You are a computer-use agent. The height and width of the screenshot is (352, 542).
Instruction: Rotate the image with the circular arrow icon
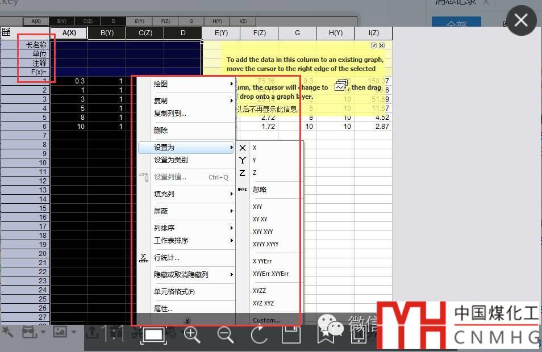tap(259, 334)
